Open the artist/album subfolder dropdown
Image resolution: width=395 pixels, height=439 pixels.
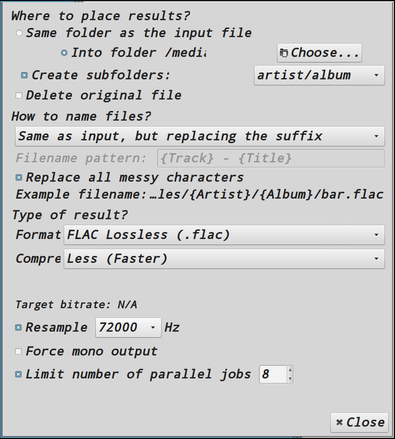click(x=319, y=75)
